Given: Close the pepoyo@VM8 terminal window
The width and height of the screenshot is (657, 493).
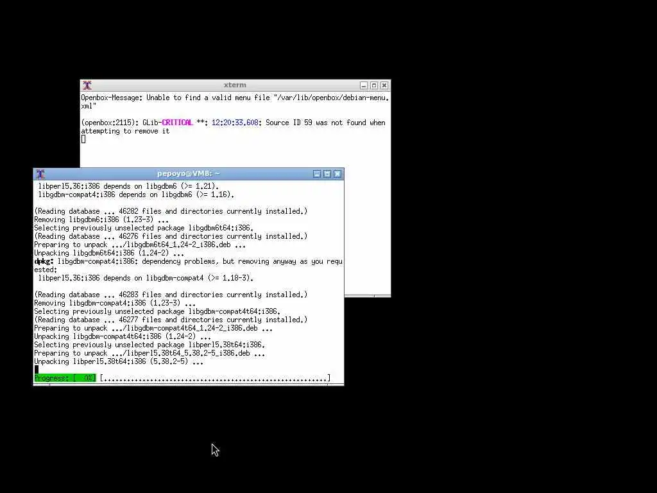Looking at the screenshot, I should point(337,174).
